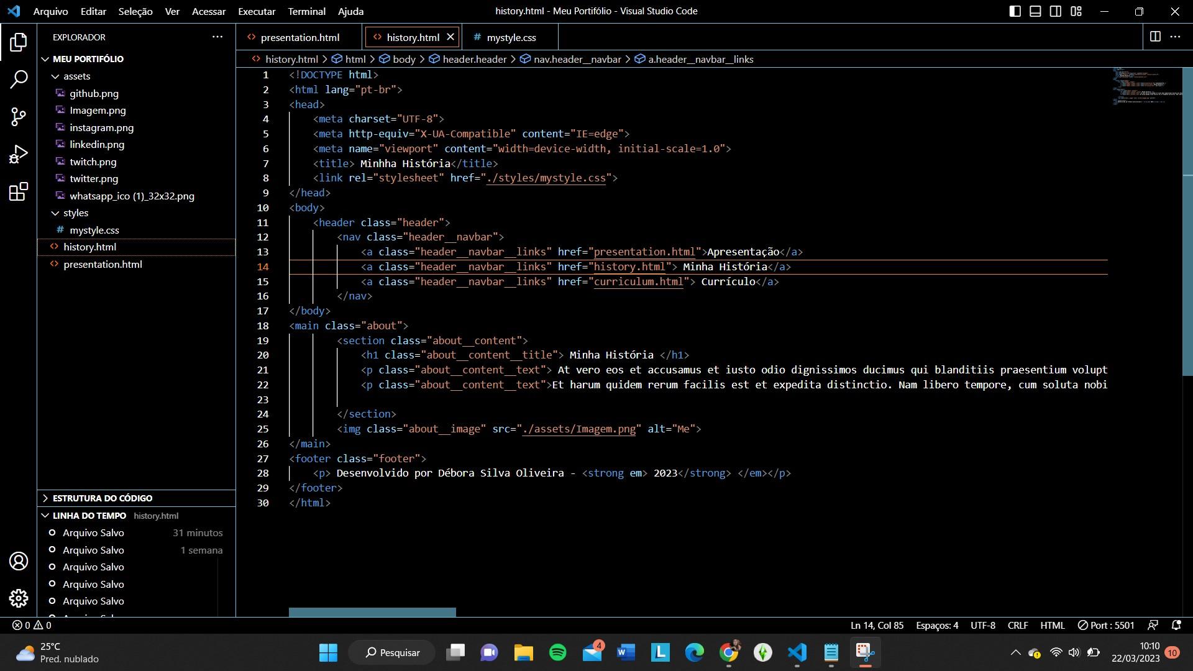Image resolution: width=1193 pixels, height=671 pixels.
Task: Click errors and warnings status indicator
Action: click(32, 626)
